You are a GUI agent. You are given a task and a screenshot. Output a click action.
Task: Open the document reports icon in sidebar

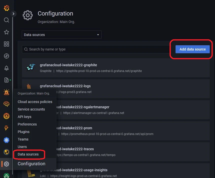tap(6, 80)
